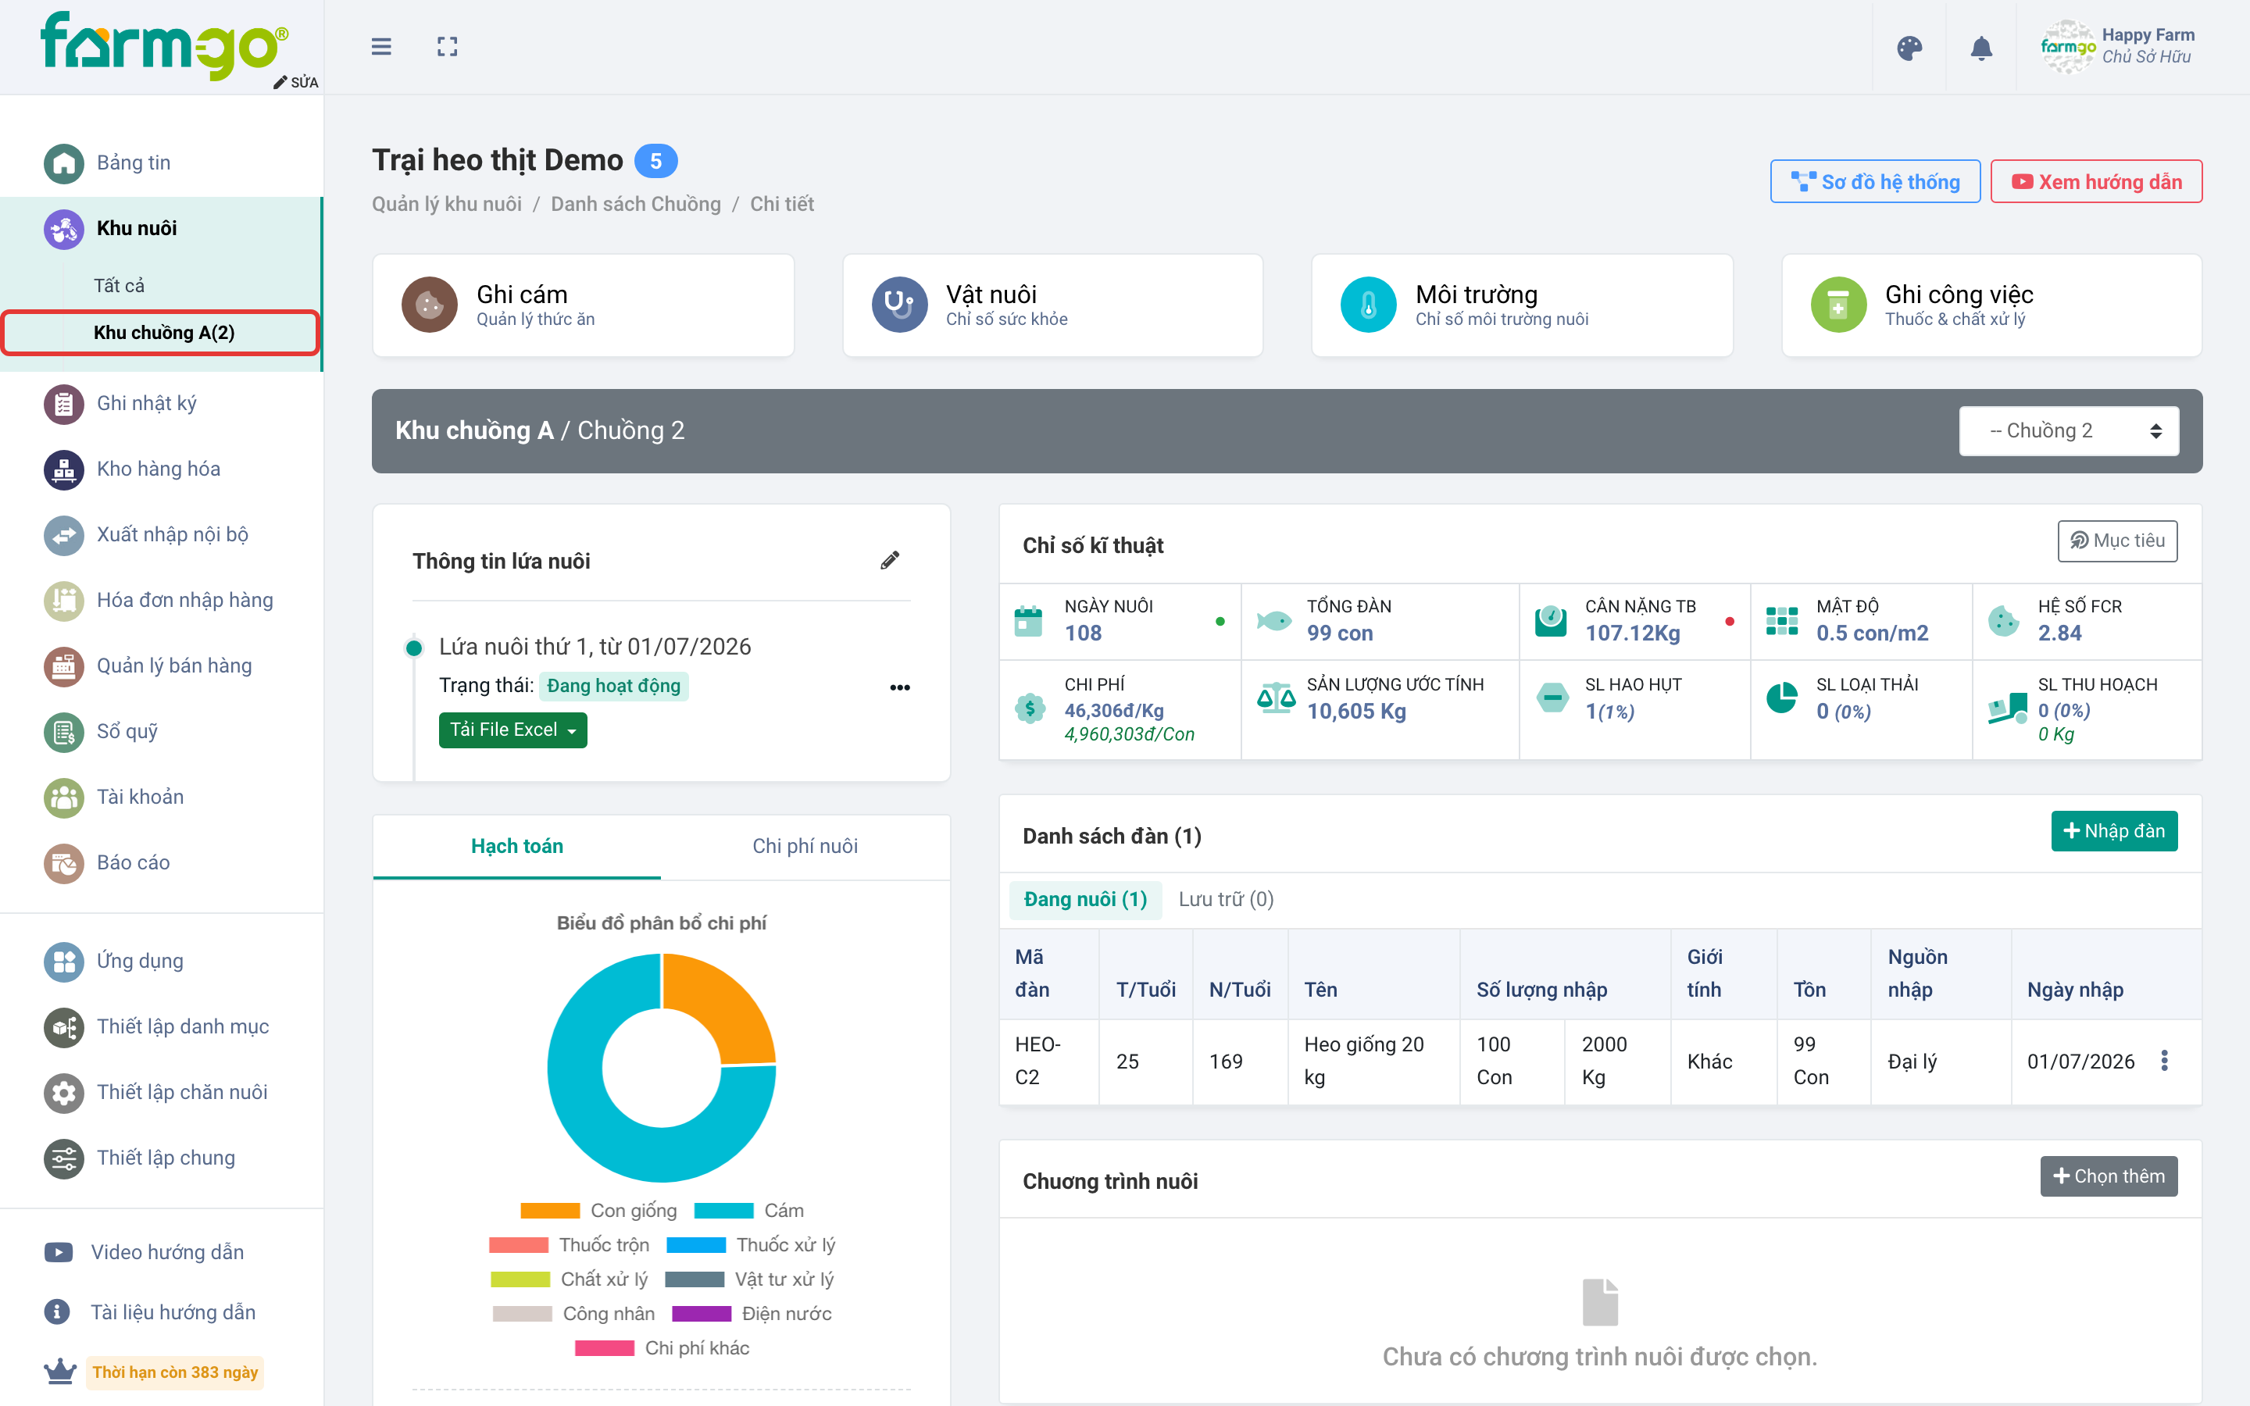Image resolution: width=2250 pixels, height=1406 pixels.
Task: Click the Nhập đàn button
Action: coord(2113,830)
